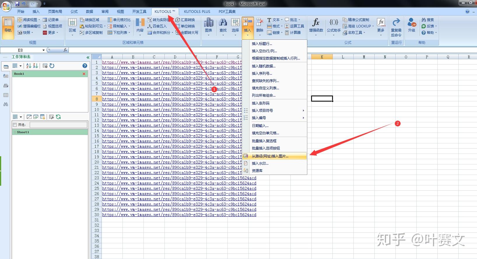Screen dimensions: 477x259
Task: Select column K header
Action: [x=322, y=57]
